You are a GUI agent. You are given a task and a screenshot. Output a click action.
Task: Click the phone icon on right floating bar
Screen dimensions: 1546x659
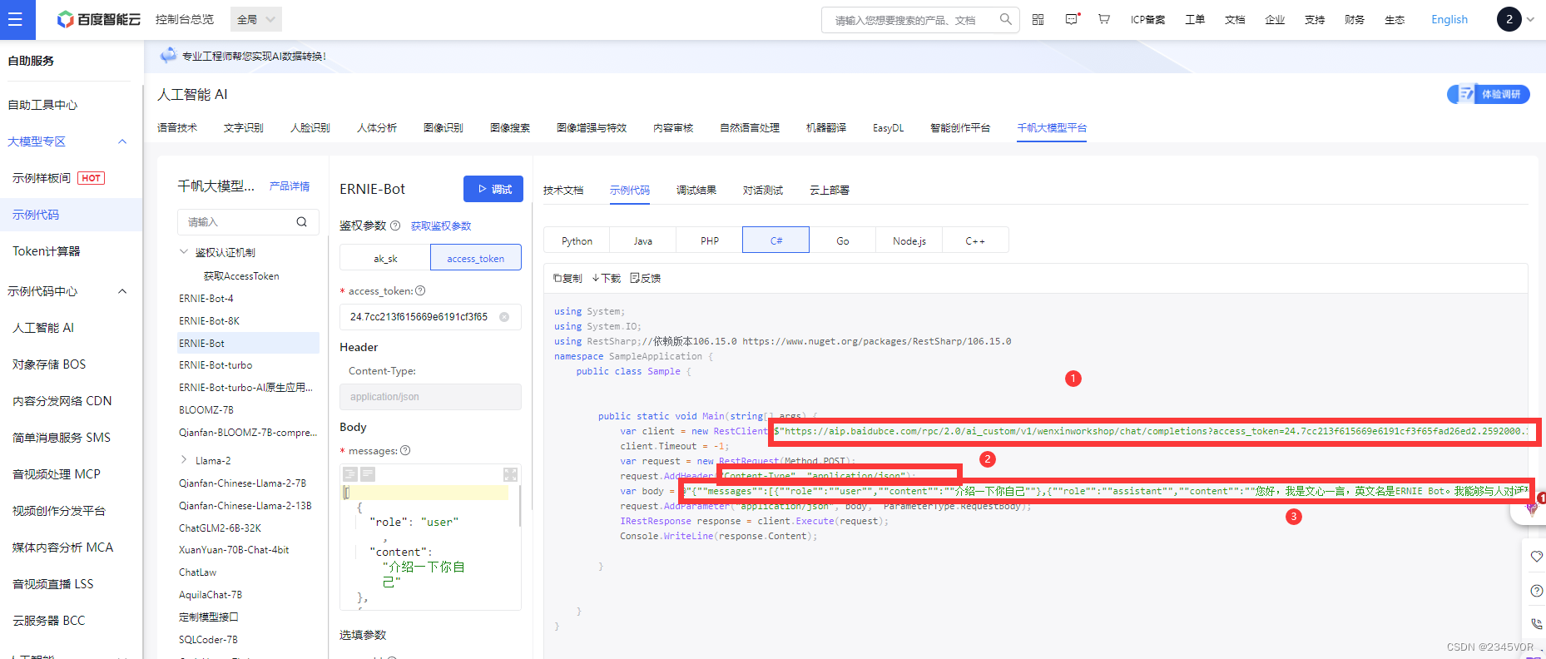pyautogui.click(x=1536, y=623)
